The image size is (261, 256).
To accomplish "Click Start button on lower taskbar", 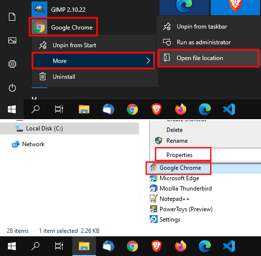I will 12,246.
